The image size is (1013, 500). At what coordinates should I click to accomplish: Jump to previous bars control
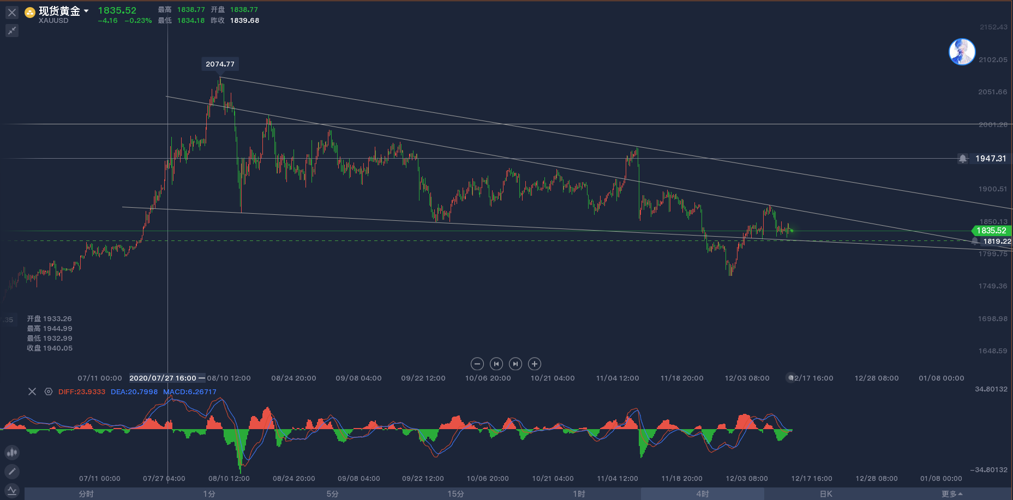coord(496,364)
